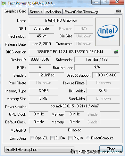The height and width of the screenshot is (156, 125).
Task: Click the Bus Width value 64 Bit
Action: coord(103,91)
